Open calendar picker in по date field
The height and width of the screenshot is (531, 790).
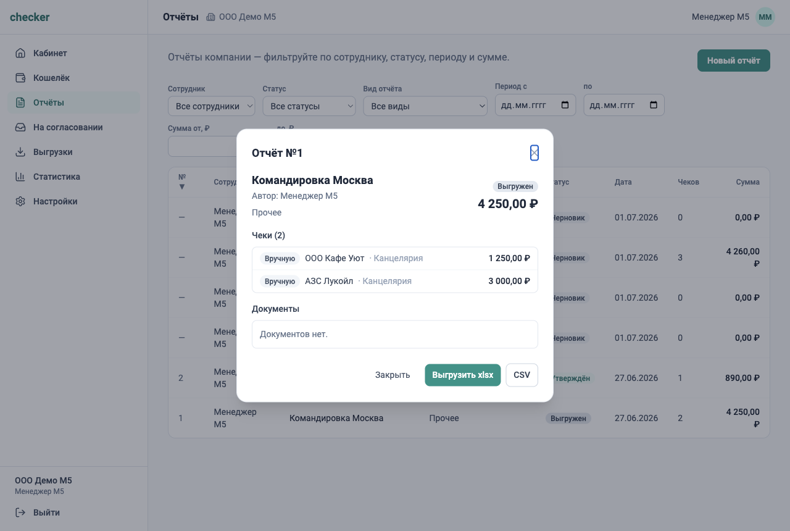[654, 105]
